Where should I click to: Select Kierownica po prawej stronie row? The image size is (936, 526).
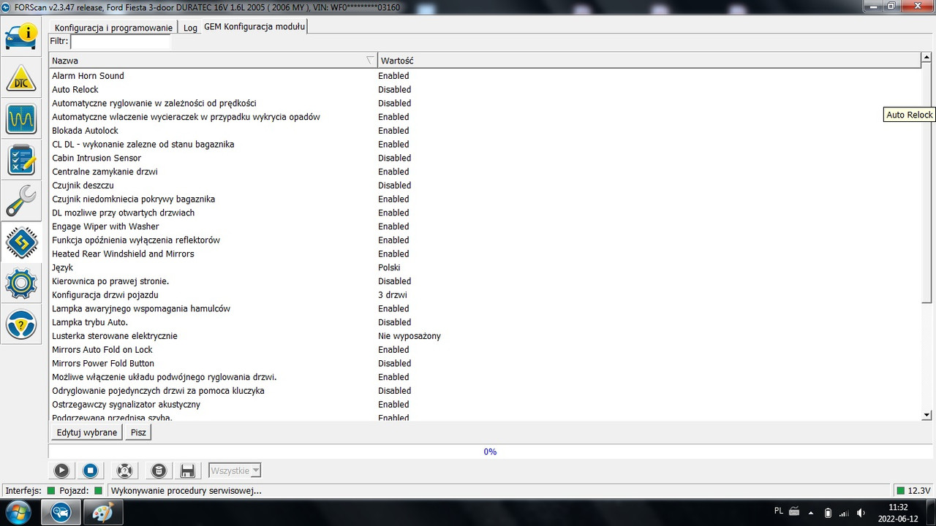485,281
